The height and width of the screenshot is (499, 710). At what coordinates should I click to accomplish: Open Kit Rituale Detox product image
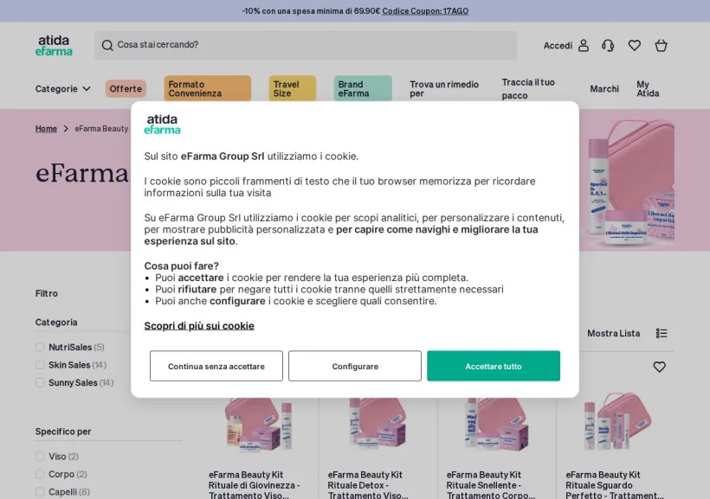[378, 425]
